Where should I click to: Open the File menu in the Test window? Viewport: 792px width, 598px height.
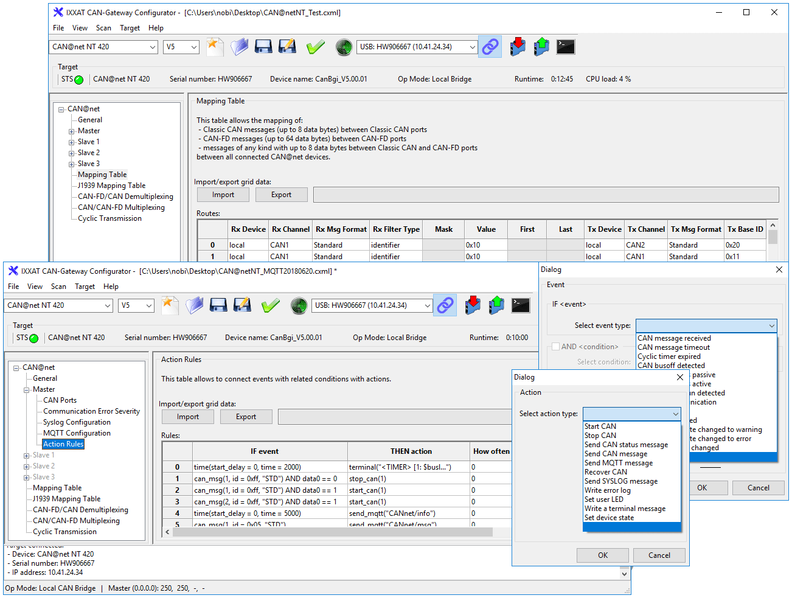(58, 28)
